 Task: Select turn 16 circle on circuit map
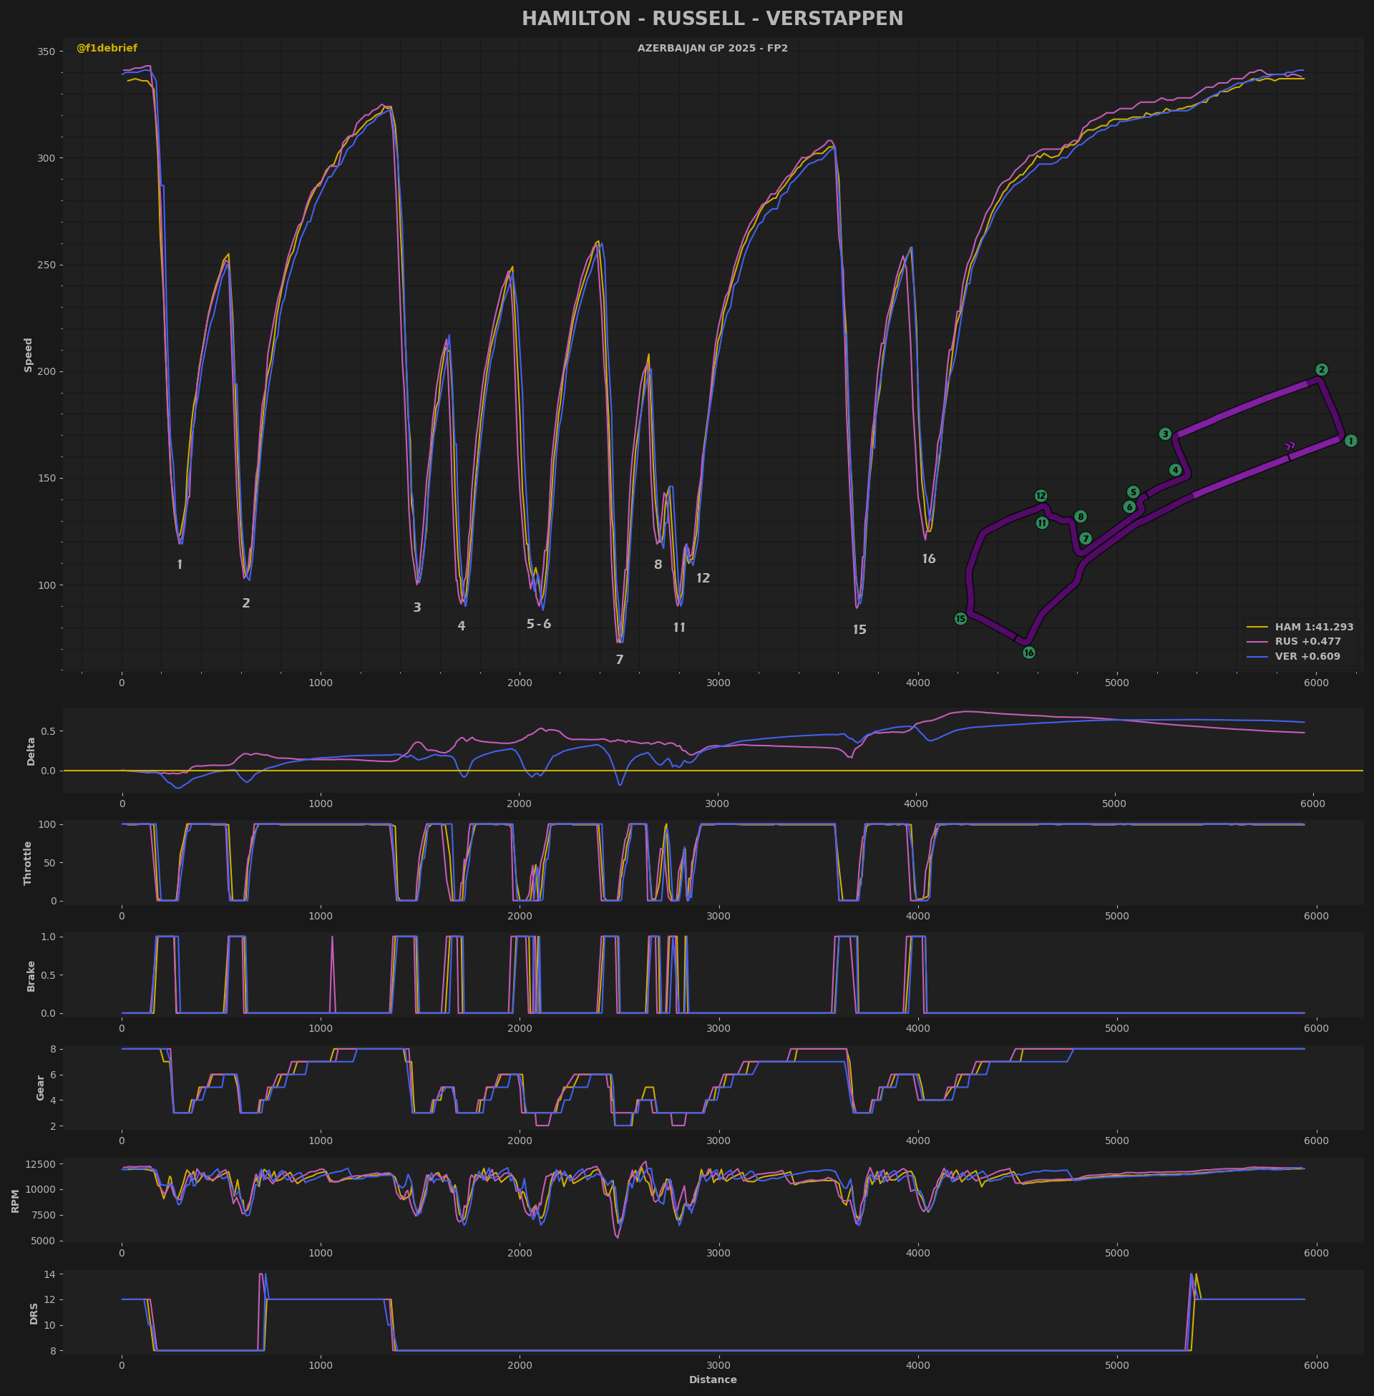(1029, 652)
